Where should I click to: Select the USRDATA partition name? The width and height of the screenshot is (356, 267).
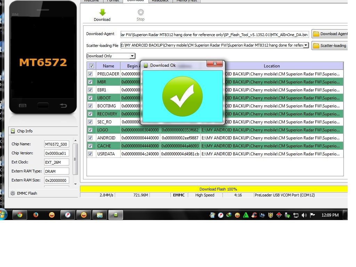coord(106,154)
